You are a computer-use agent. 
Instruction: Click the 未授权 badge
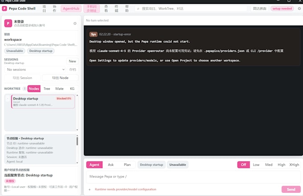pyautogui.click(x=10, y=181)
